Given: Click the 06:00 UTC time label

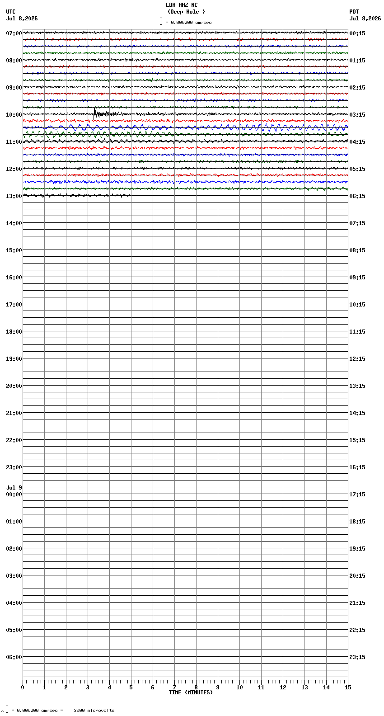Looking at the screenshot, I should [x=14, y=657].
